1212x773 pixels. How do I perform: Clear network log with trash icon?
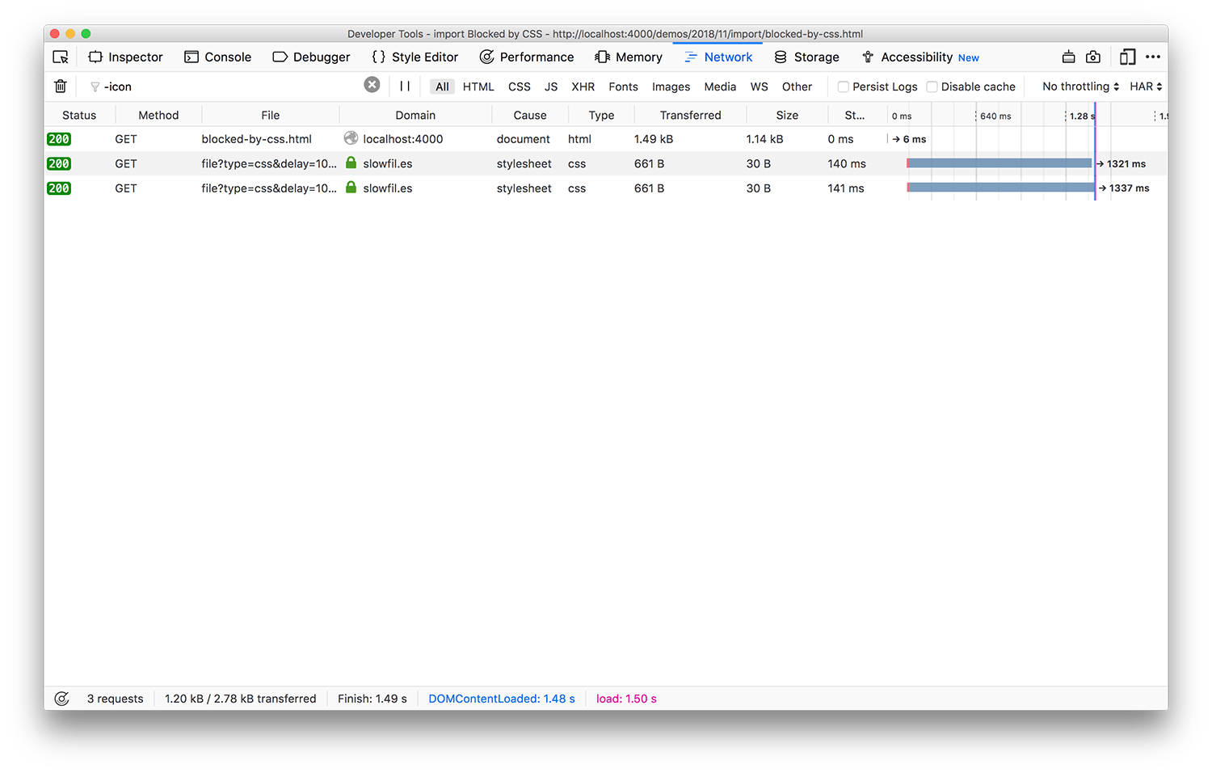click(61, 87)
